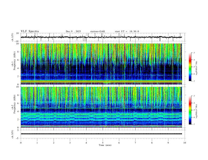The image size is (208, 160).
Task: Click the "-3" tick on ch.1 color bar
Action: (x=194, y=53)
